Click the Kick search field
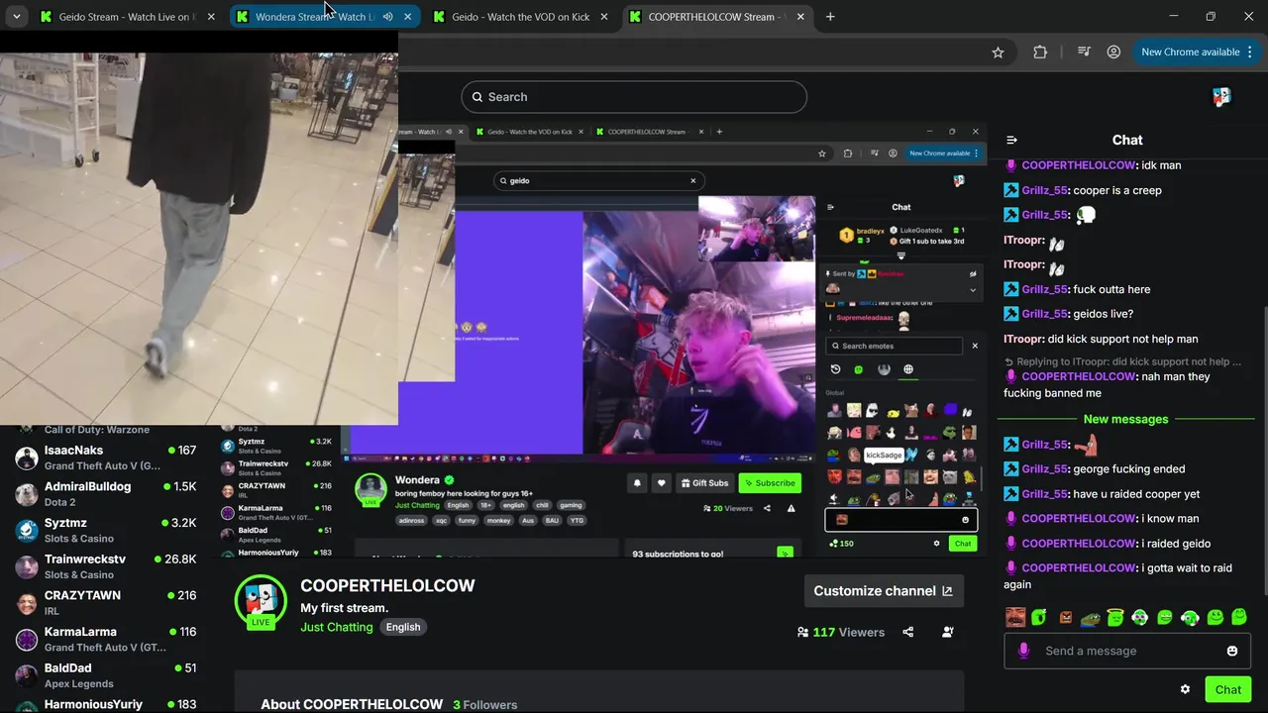1268x713 pixels. 634,97
